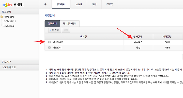Open 티스토리2 in the sidebar tree
The image size is (183, 98).
click(x=11, y=21)
